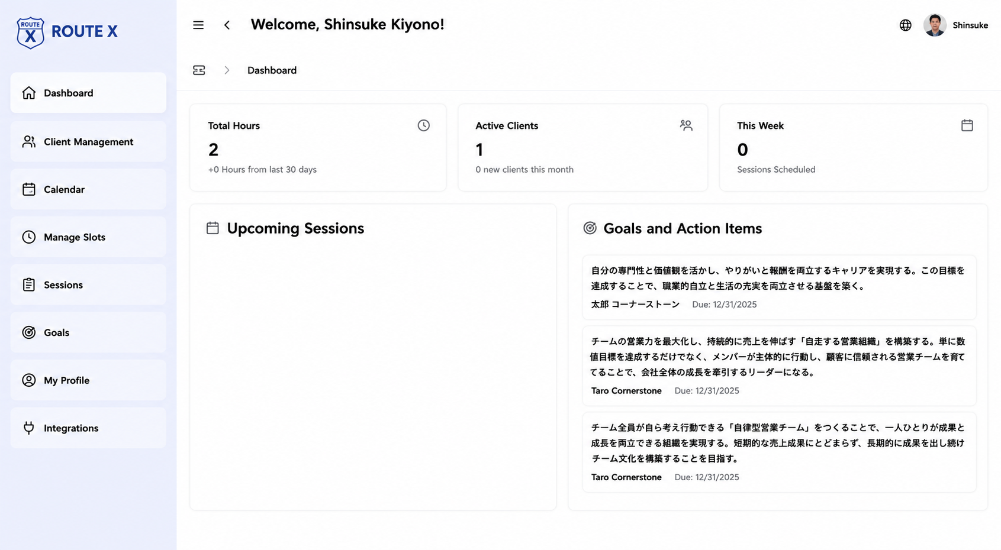1001x550 pixels.
Task: Click the people icon on the Active Clients card
Action: tap(686, 125)
